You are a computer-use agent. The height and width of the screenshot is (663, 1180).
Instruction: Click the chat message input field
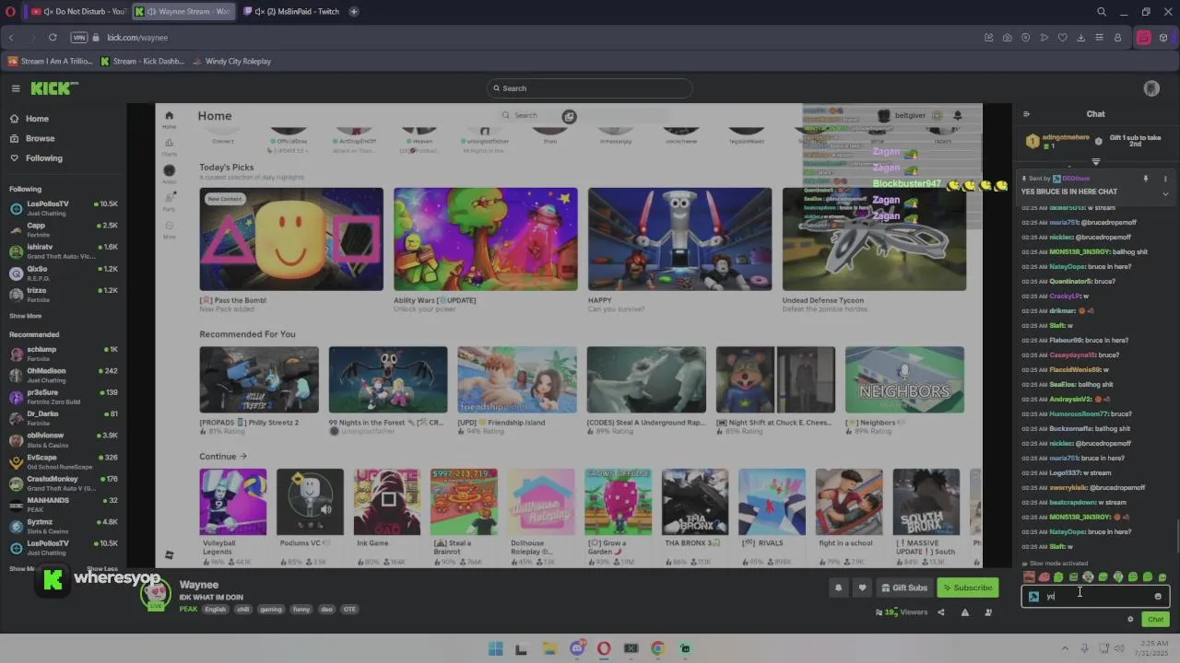tap(1095, 597)
